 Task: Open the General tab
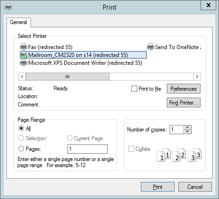[x=18, y=22]
